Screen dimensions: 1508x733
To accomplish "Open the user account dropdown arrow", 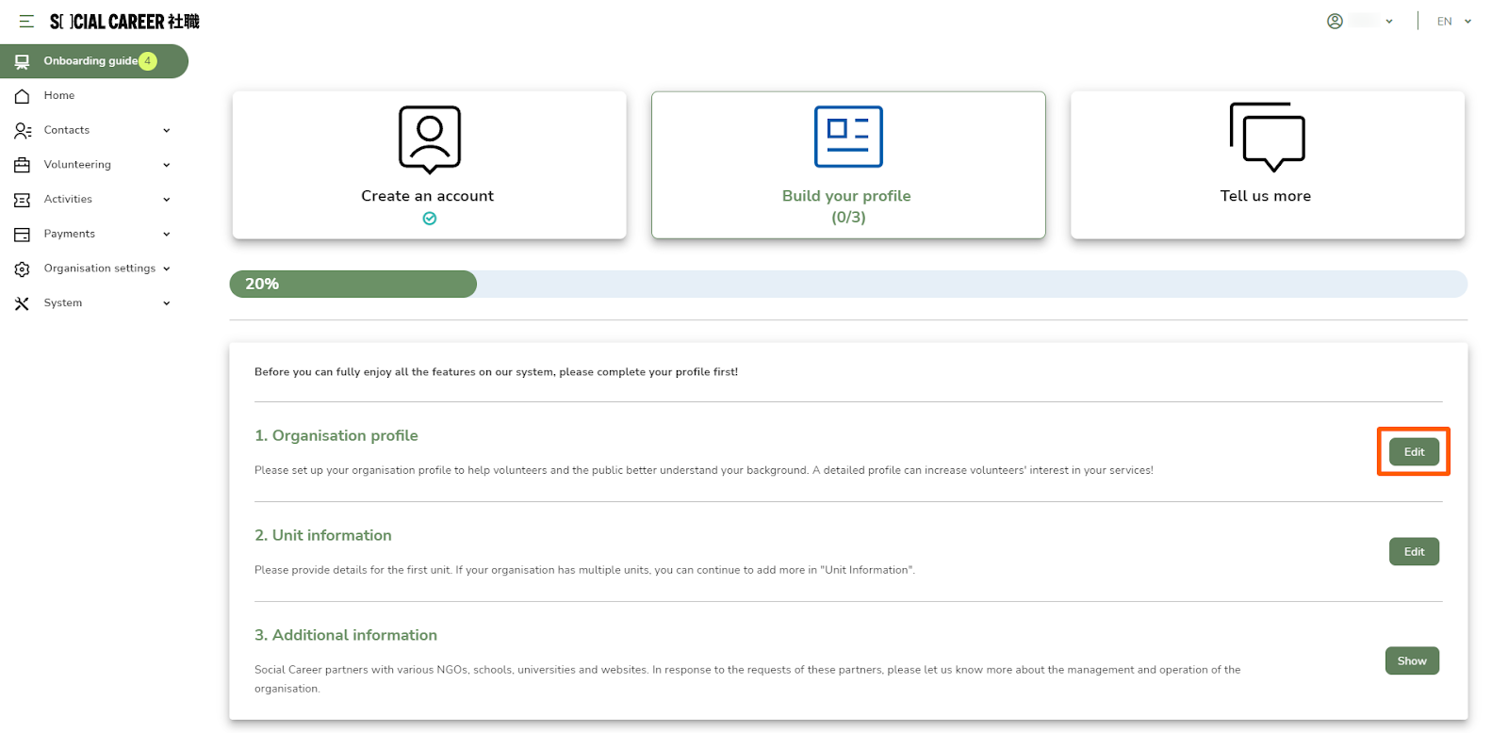I will pos(1389,21).
